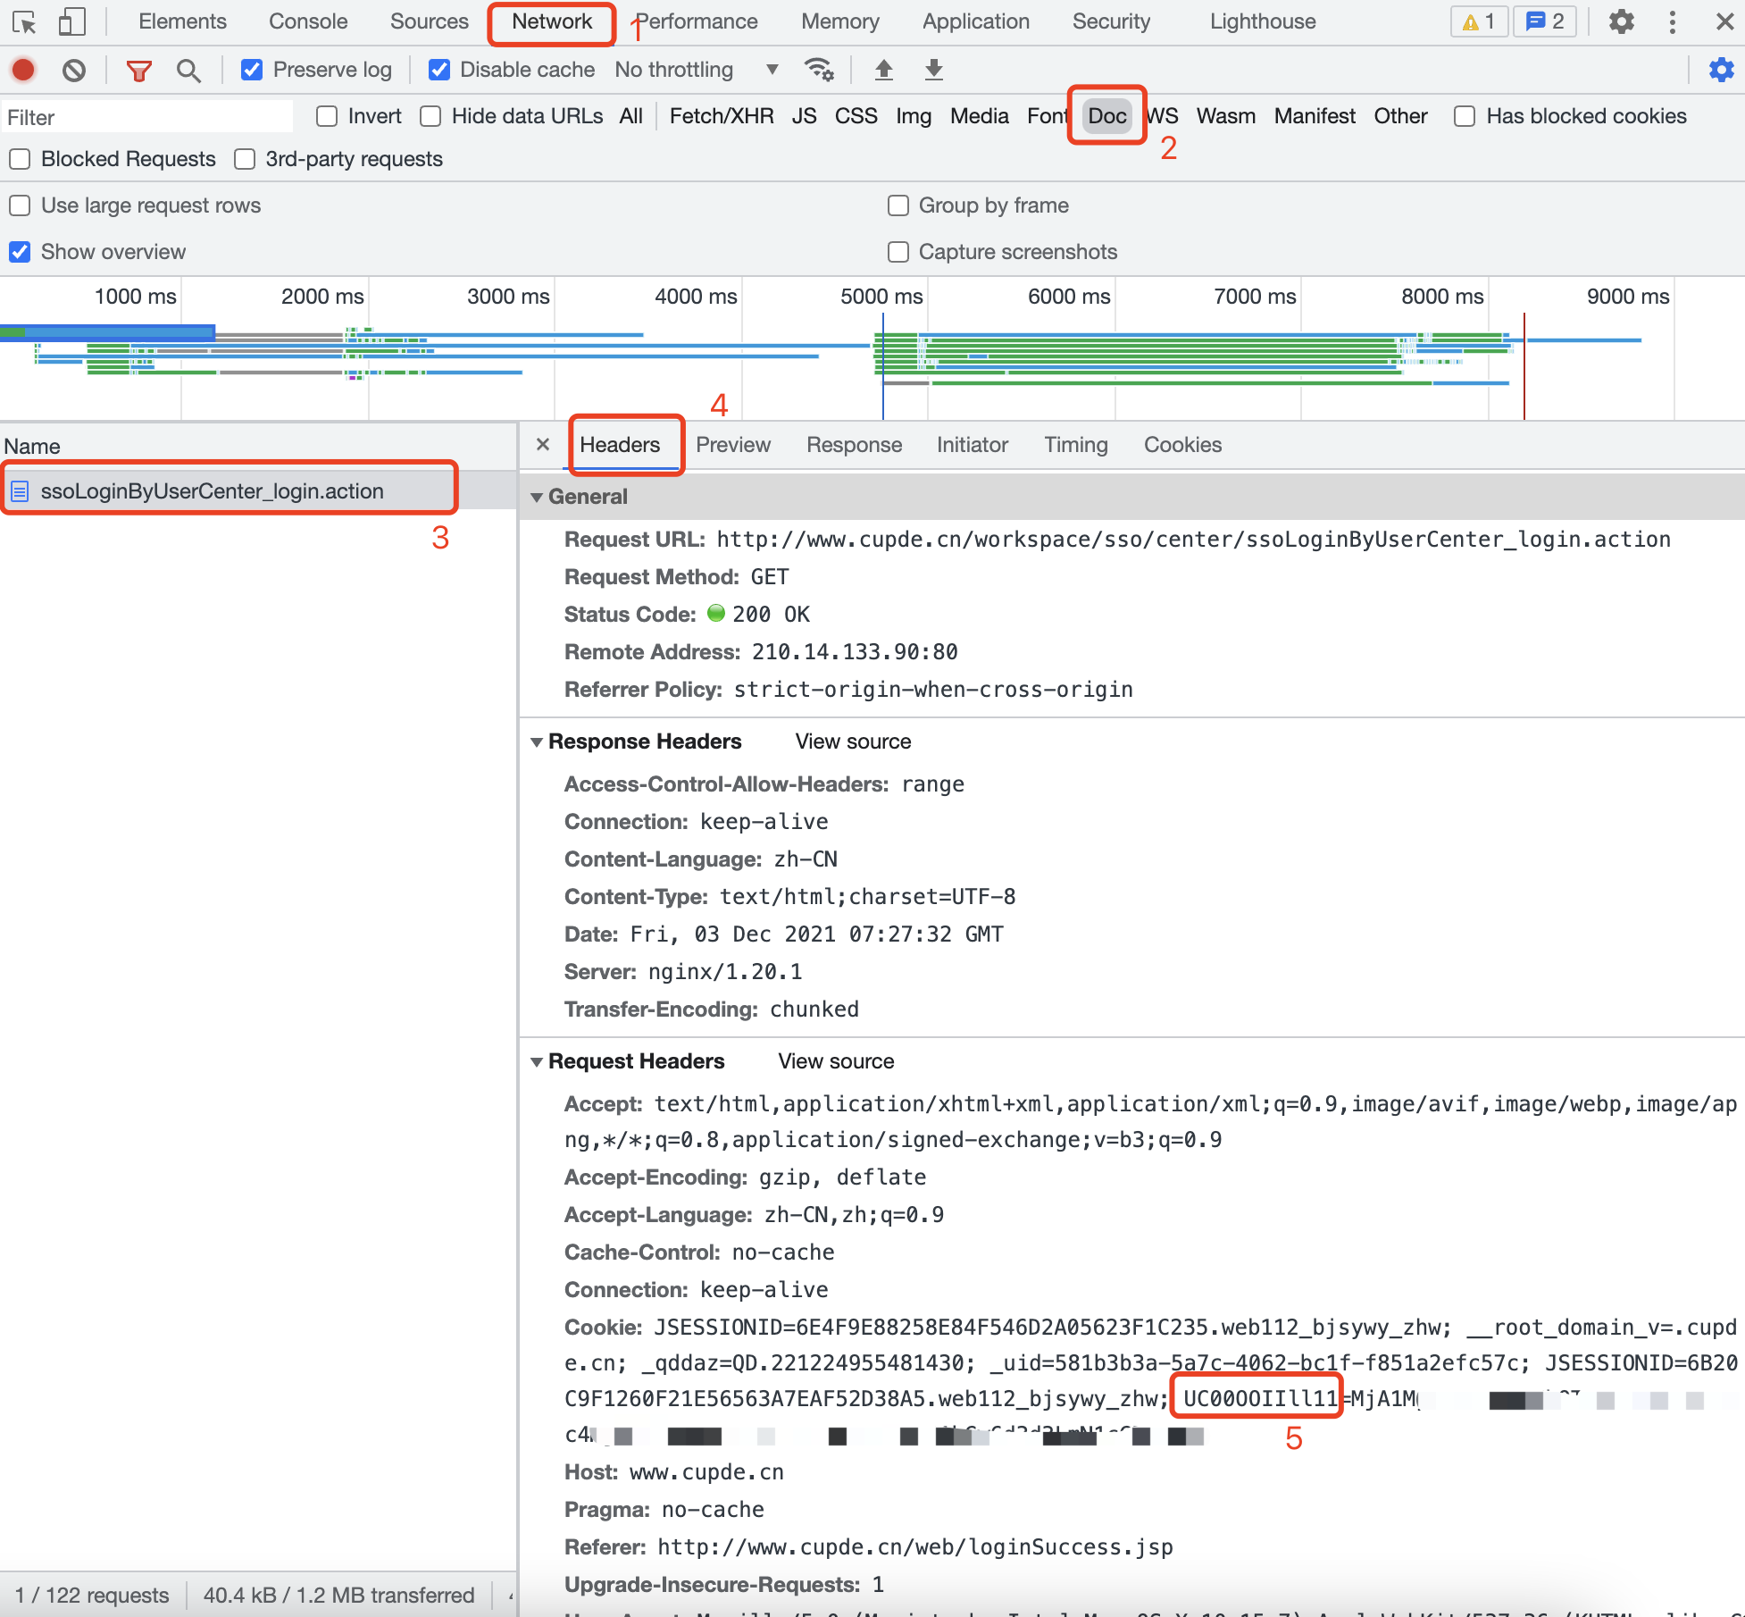
Task: Enable the Invert filter checkbox
Action: pyautogui.click(x=327, y=116)
